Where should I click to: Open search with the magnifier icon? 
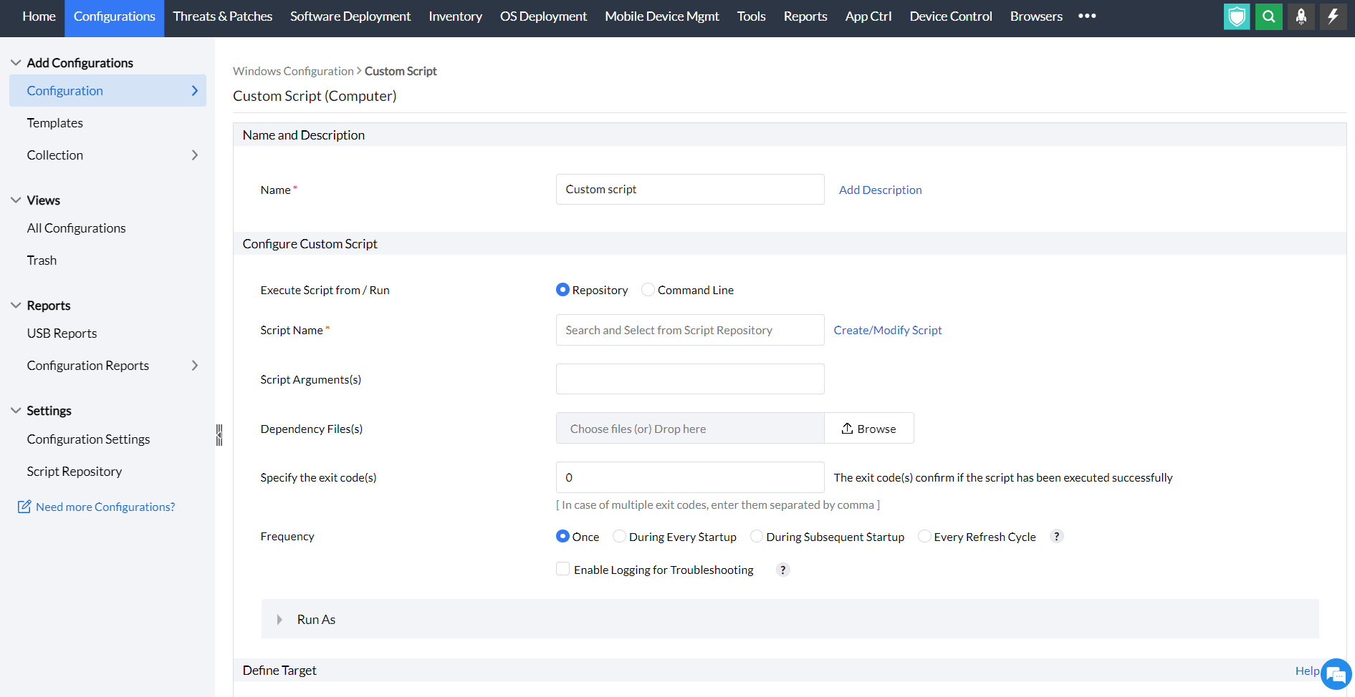[1268, 16]
